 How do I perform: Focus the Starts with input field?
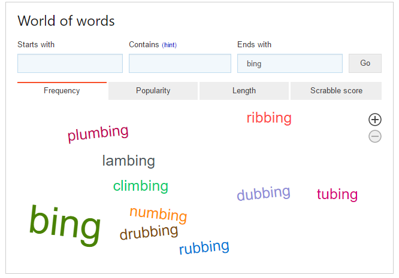[70, 63]
